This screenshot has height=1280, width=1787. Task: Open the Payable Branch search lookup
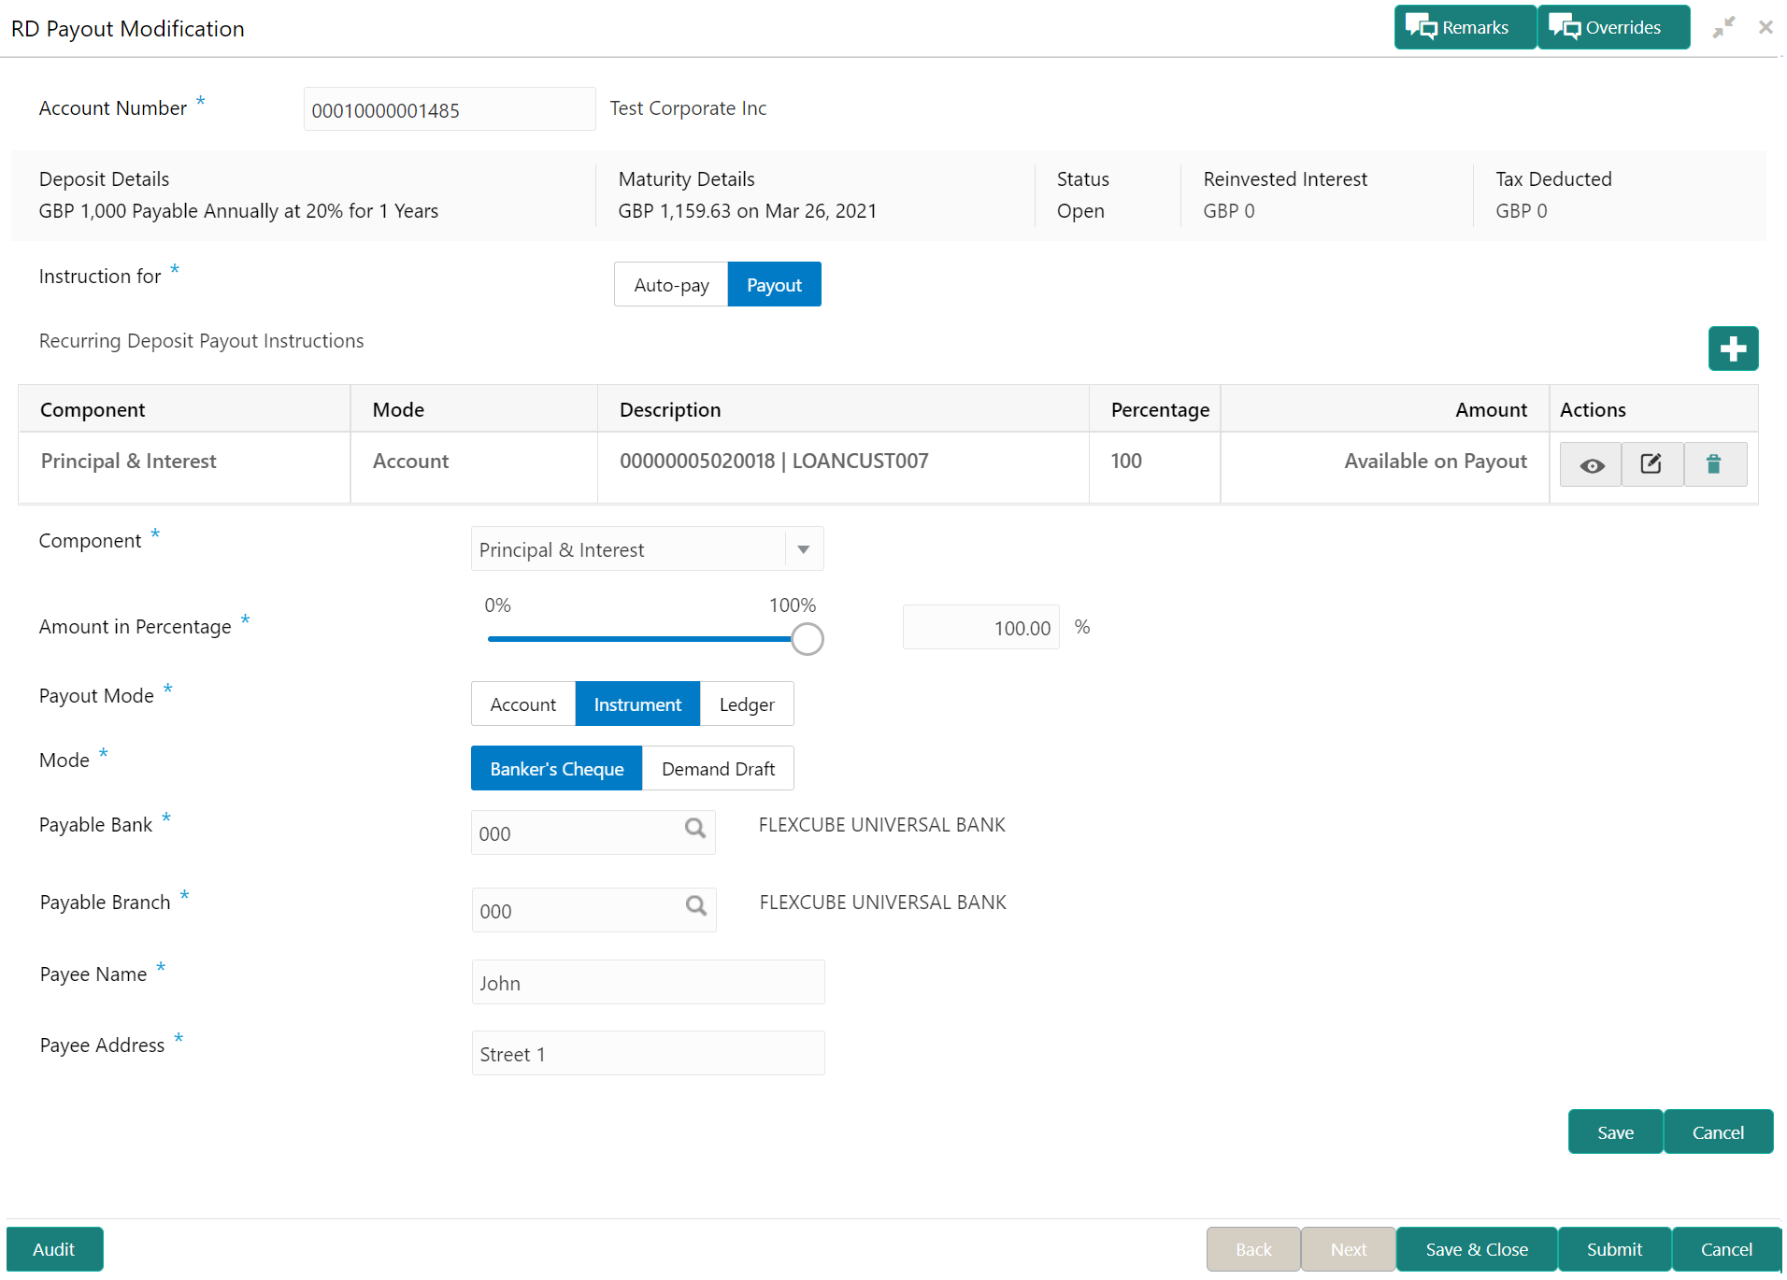click(696, 906)
